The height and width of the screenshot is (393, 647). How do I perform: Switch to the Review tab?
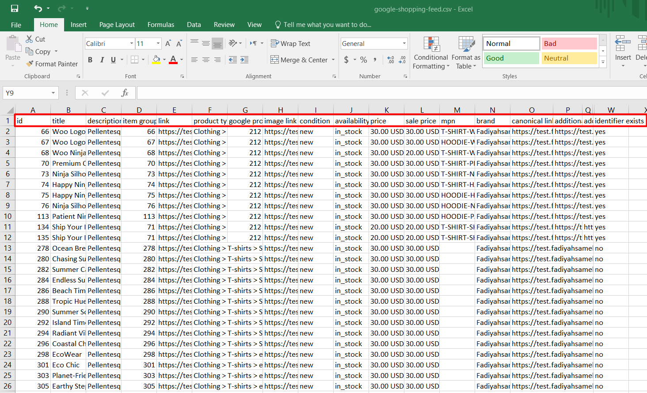(x=224, y=25)
